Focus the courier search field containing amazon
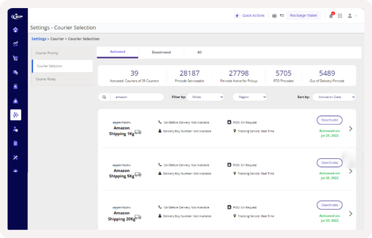 (137, 97)
